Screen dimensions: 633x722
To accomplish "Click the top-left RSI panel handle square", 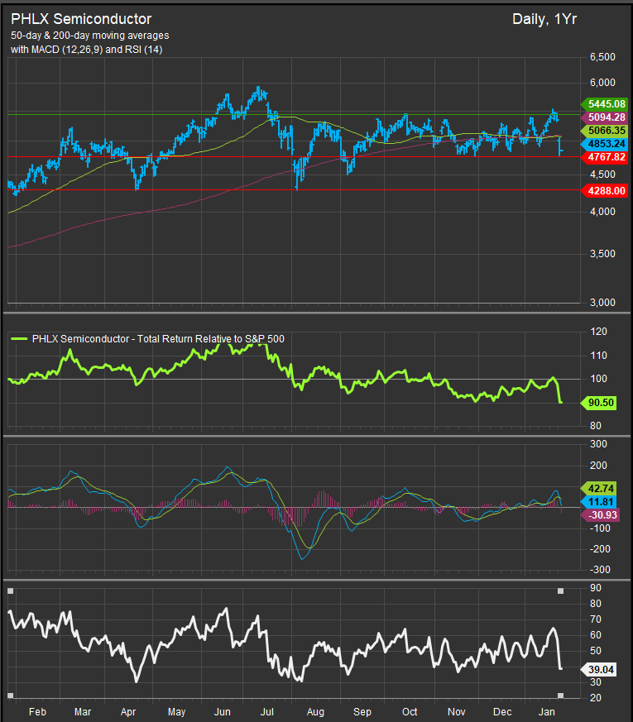I will (11, 591).
